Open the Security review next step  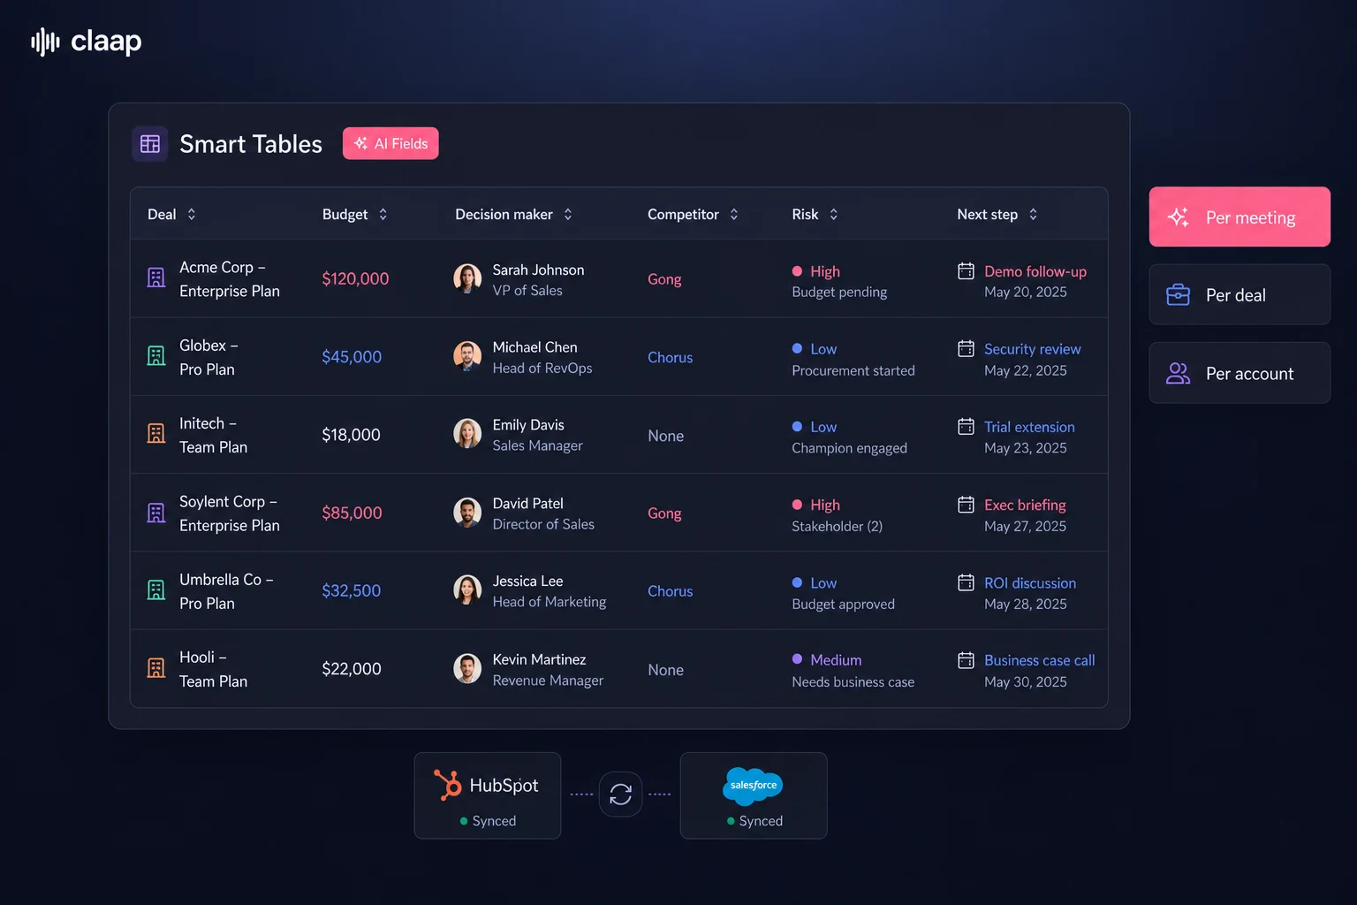[x=1033, y=349]
